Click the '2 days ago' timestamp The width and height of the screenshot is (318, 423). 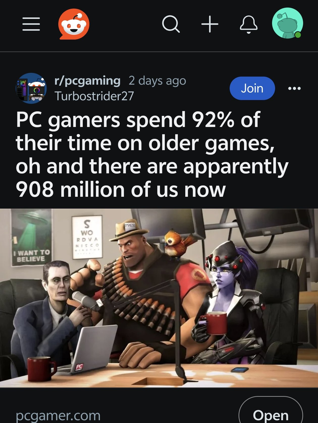click(157, 81)
